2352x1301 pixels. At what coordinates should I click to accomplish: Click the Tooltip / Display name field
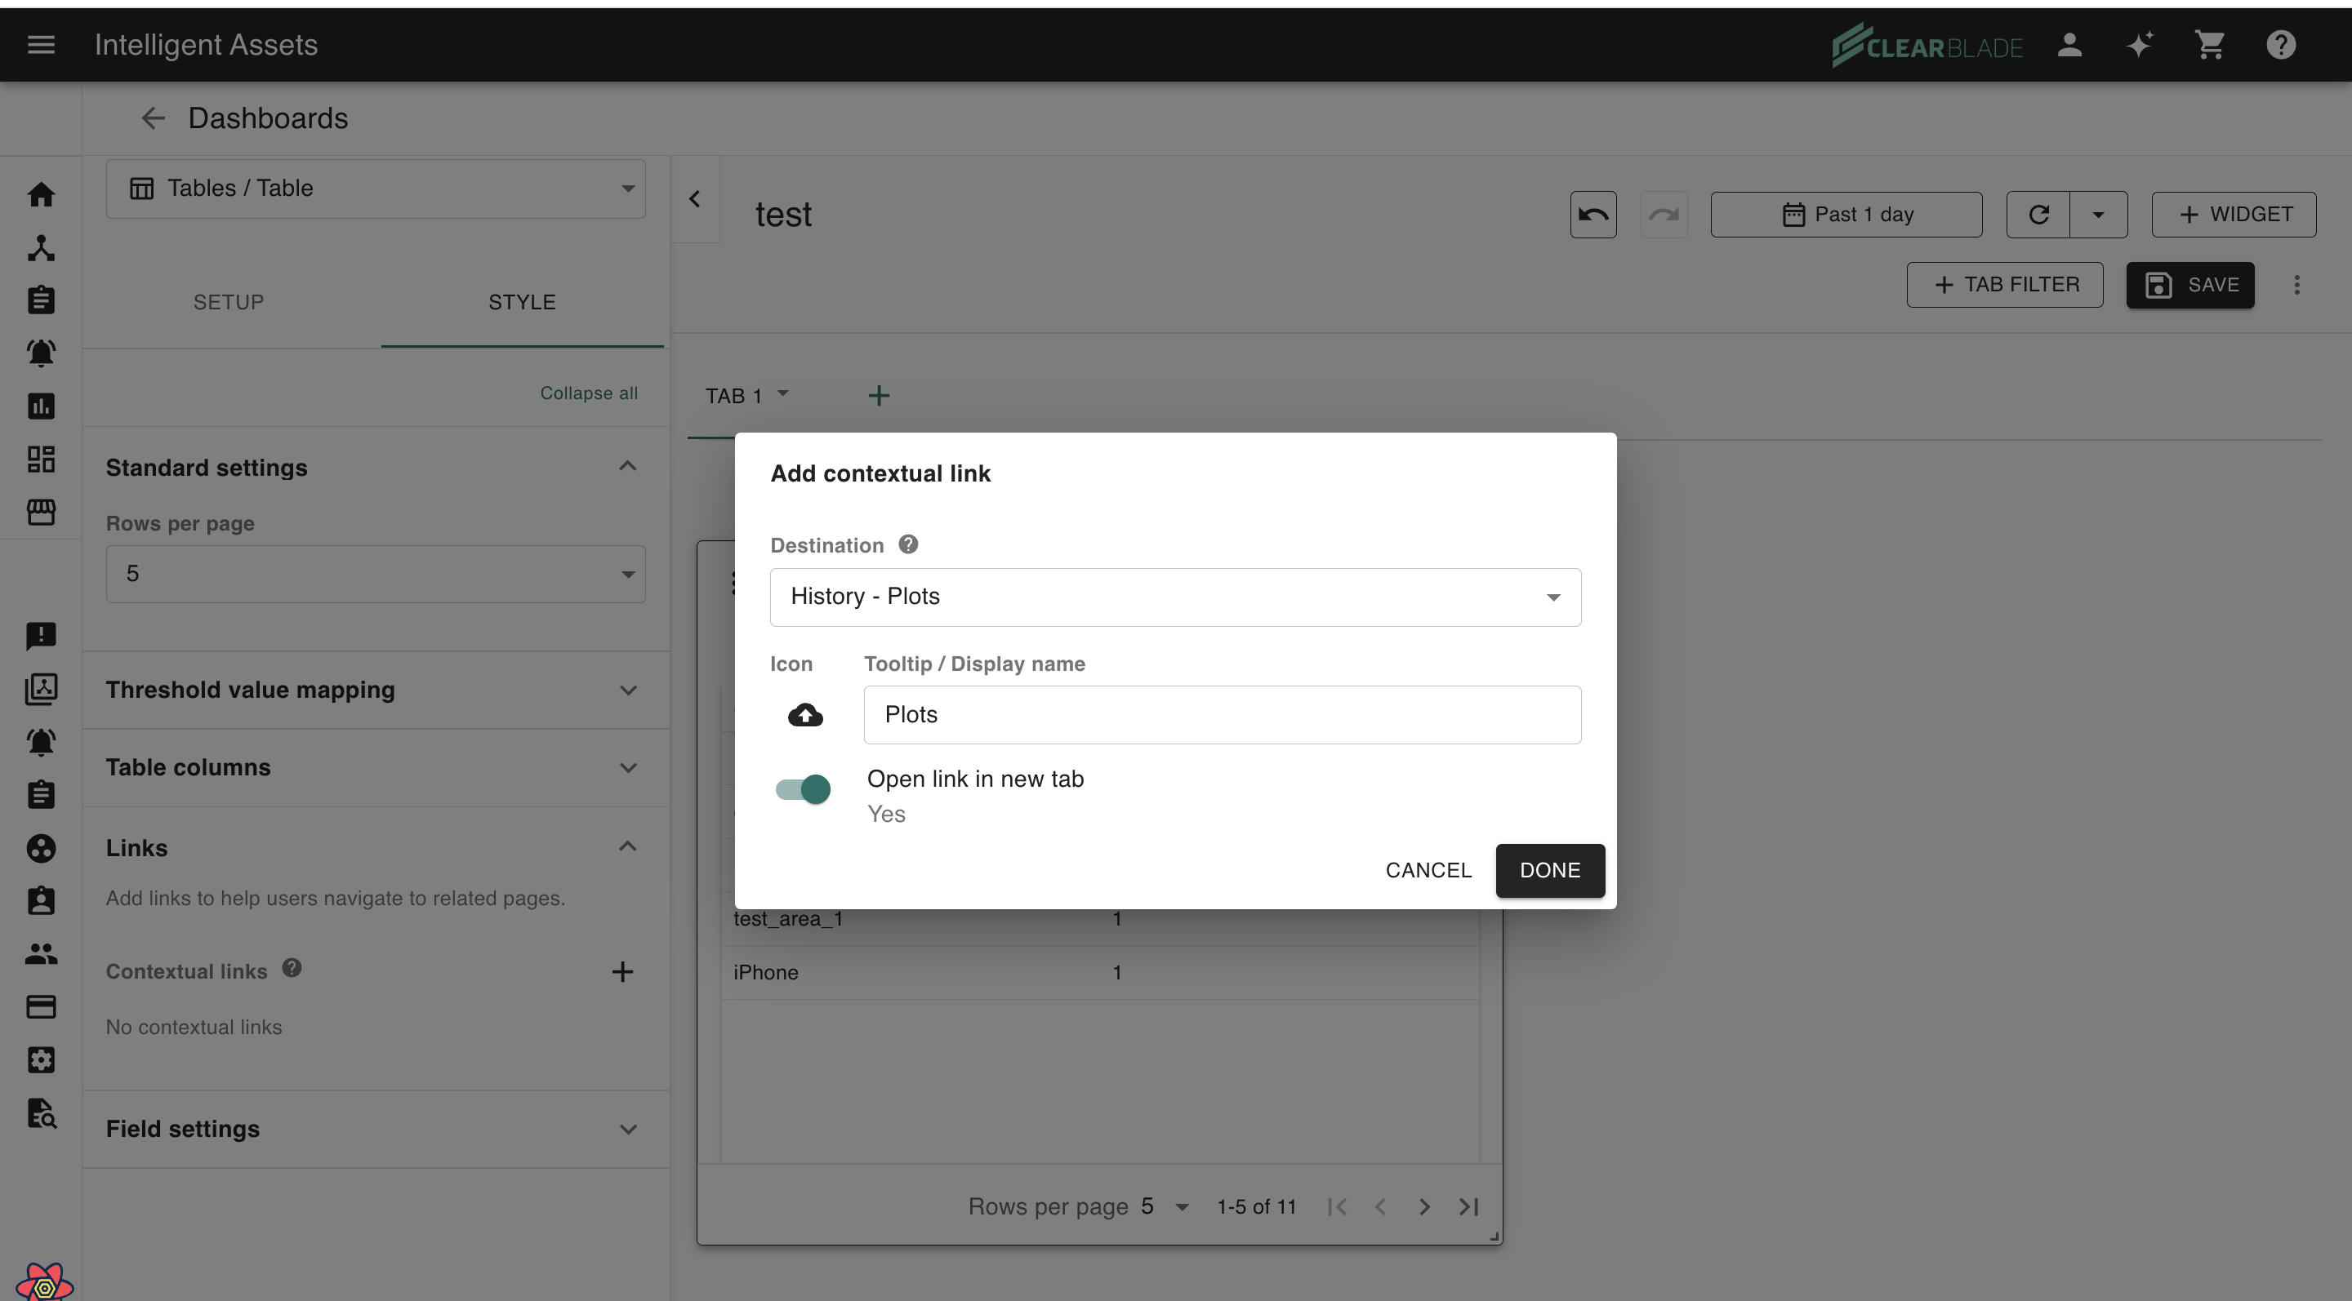(x=1222, y=714)
